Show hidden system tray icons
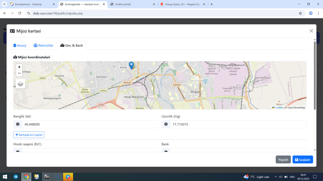Image resolution: width=323 pixels, height=181 pixels. click(x=276, y=177)
